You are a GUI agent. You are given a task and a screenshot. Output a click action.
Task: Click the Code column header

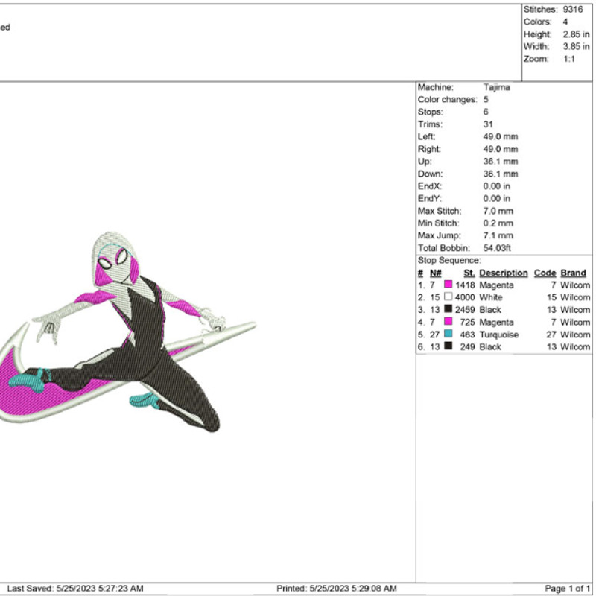545,273
